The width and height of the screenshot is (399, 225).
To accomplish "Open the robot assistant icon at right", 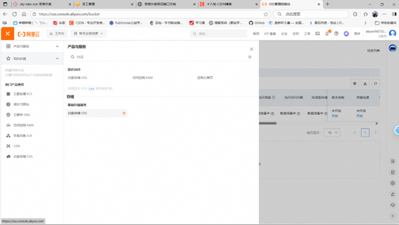I will point(393,48).
